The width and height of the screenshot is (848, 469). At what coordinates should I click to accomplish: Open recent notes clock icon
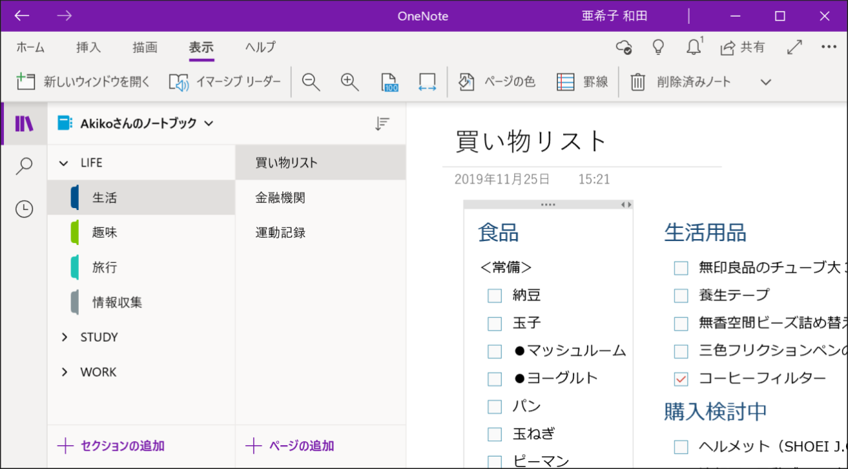(24, 209)
